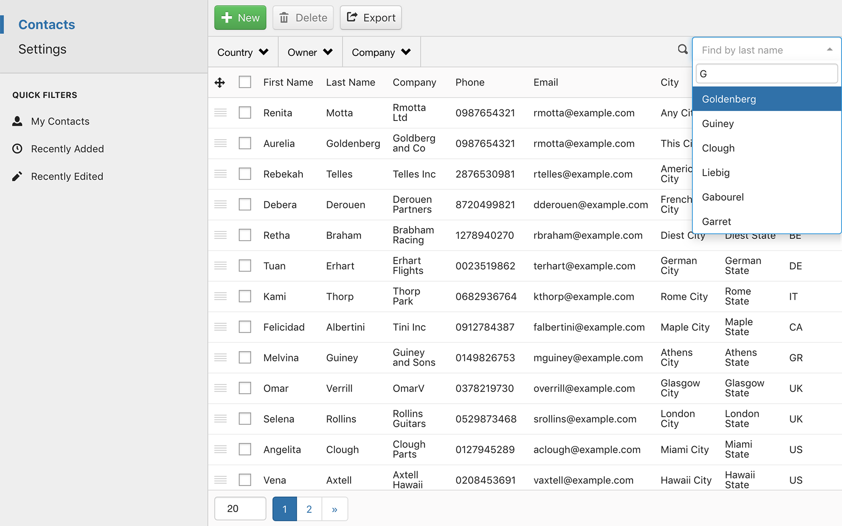
Task: Click the My Contacts person icon
Action: tap(17, 121)
